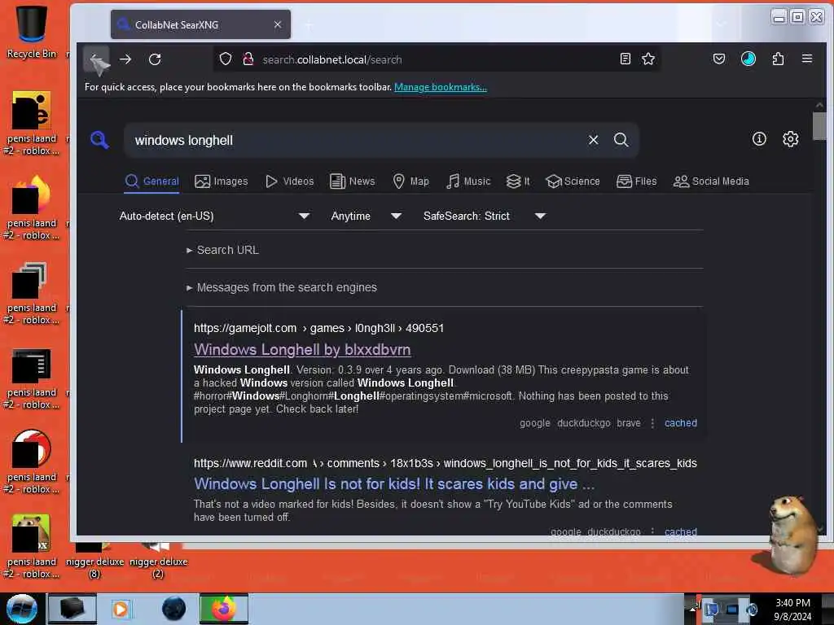Open the Anytime time range dropdown

366,216
